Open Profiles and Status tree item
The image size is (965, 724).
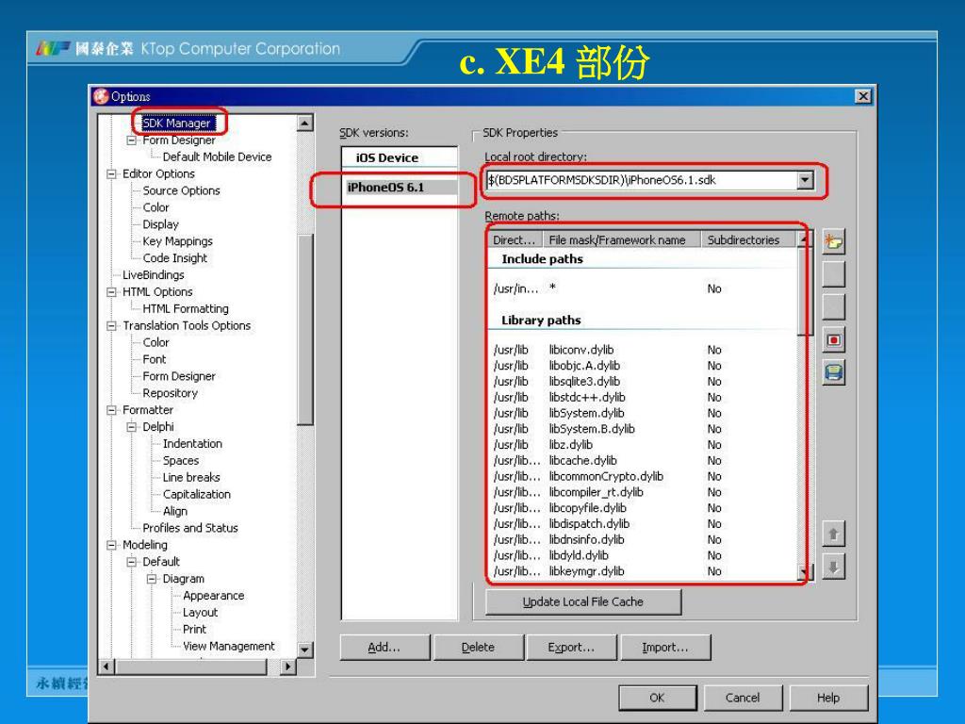pos(189,528)
